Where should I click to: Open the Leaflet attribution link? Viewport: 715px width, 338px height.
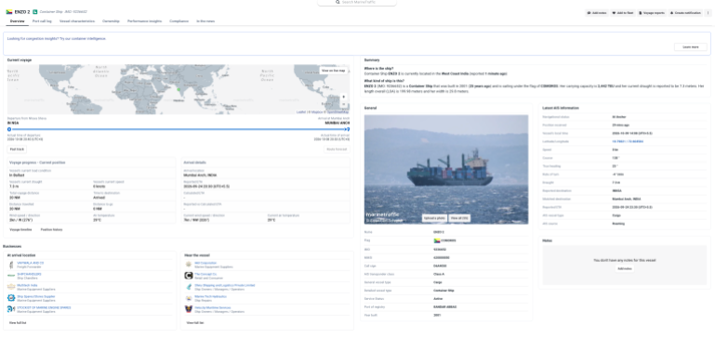[301, 111]
